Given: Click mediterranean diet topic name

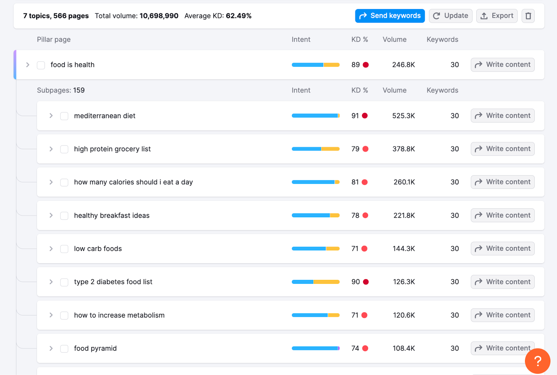Looking at the screenshot, I should click(x=105, y=116).
